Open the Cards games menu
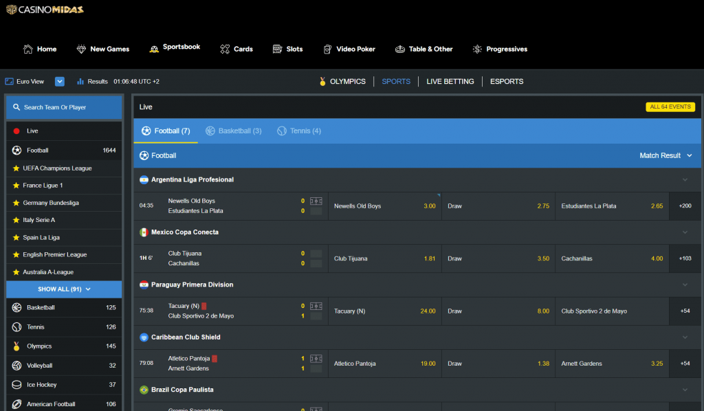The height and width of the screenshot is (411, 704). tap(236, 49)
